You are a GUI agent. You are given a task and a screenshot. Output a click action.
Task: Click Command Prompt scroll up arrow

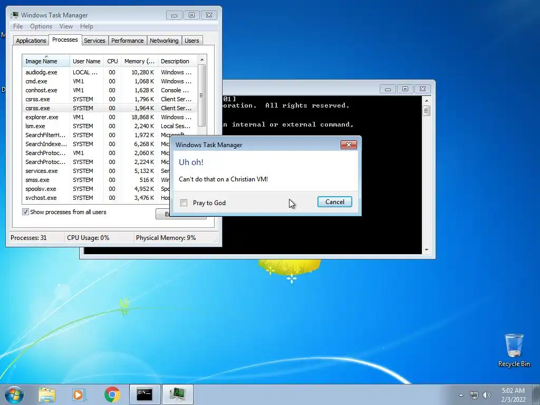coord(426,101)
